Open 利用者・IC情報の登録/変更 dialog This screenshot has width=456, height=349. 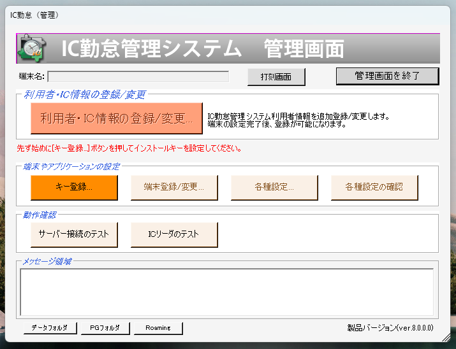point(116,118)
